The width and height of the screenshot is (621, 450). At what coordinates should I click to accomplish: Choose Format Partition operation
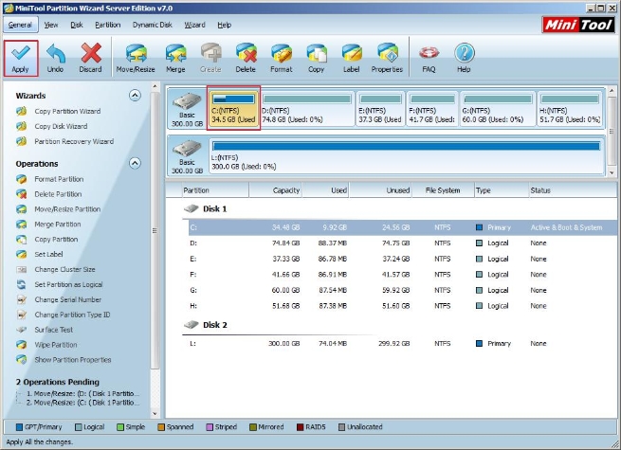pos(59,179)
